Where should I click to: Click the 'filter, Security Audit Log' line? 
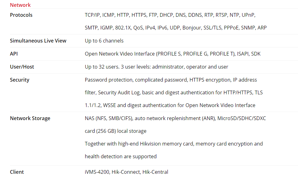pos(174,92)
